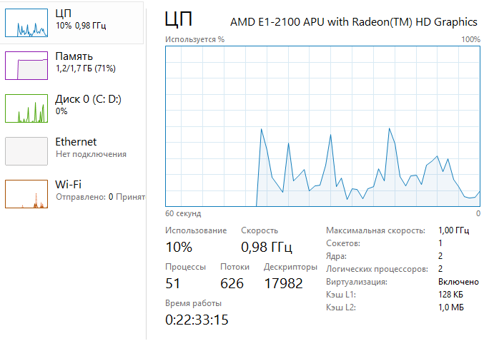Click the Виртуализация Включено value

click(458, 282)
